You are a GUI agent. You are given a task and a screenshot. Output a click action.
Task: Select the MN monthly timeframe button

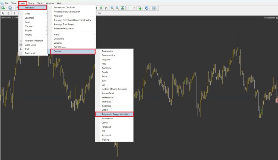pyautogui.click(x=99, y=13)
